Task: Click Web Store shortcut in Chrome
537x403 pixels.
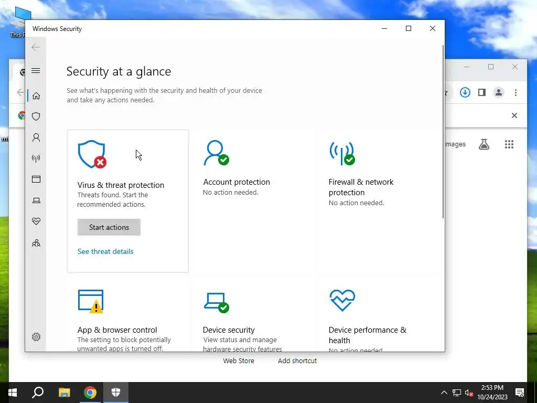Action: point(239,360)
